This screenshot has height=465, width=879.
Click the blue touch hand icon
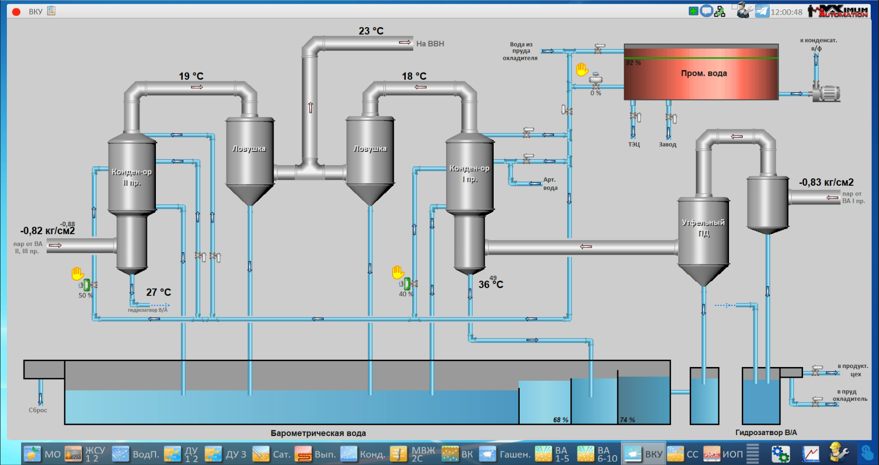click(867, 453)
